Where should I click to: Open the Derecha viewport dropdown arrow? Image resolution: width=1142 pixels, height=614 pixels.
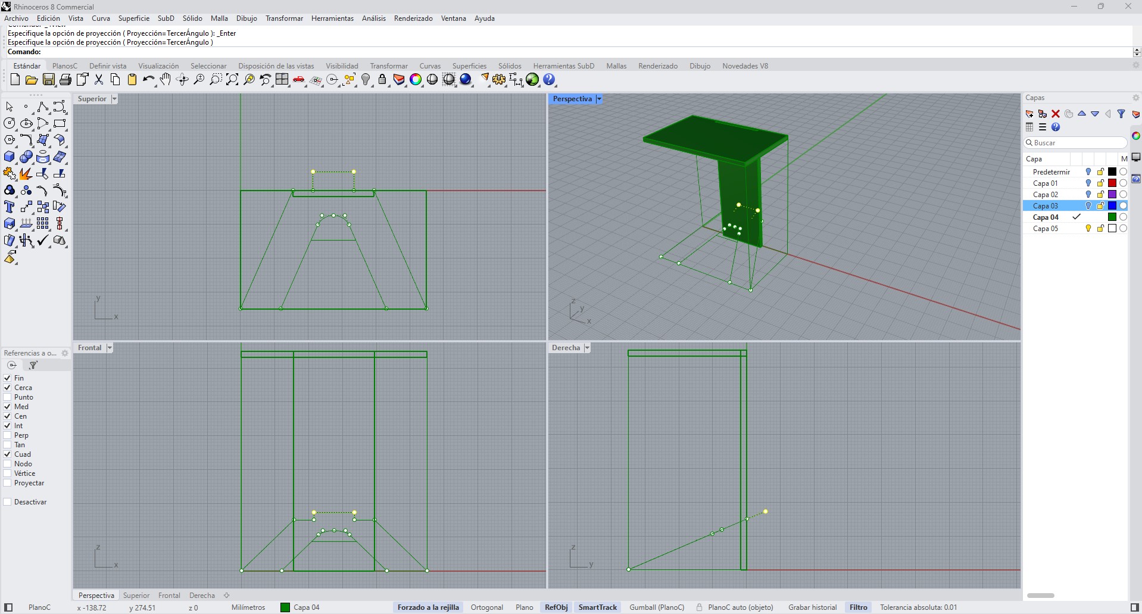(587, 348)
